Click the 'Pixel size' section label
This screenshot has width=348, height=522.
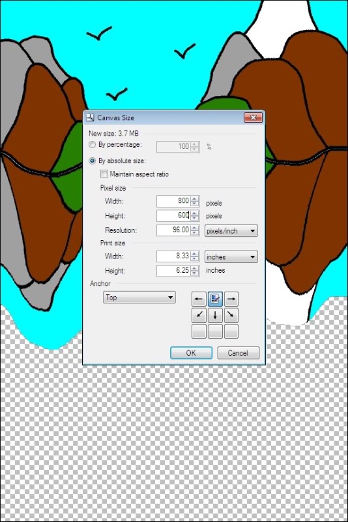pos(113,188)
